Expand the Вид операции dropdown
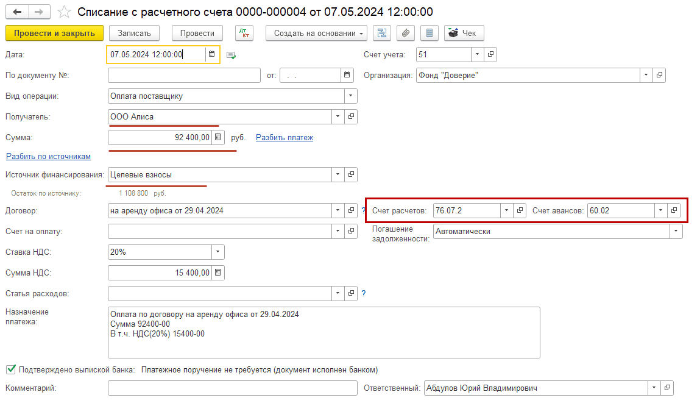700x406 pixels. click(350, 96)
